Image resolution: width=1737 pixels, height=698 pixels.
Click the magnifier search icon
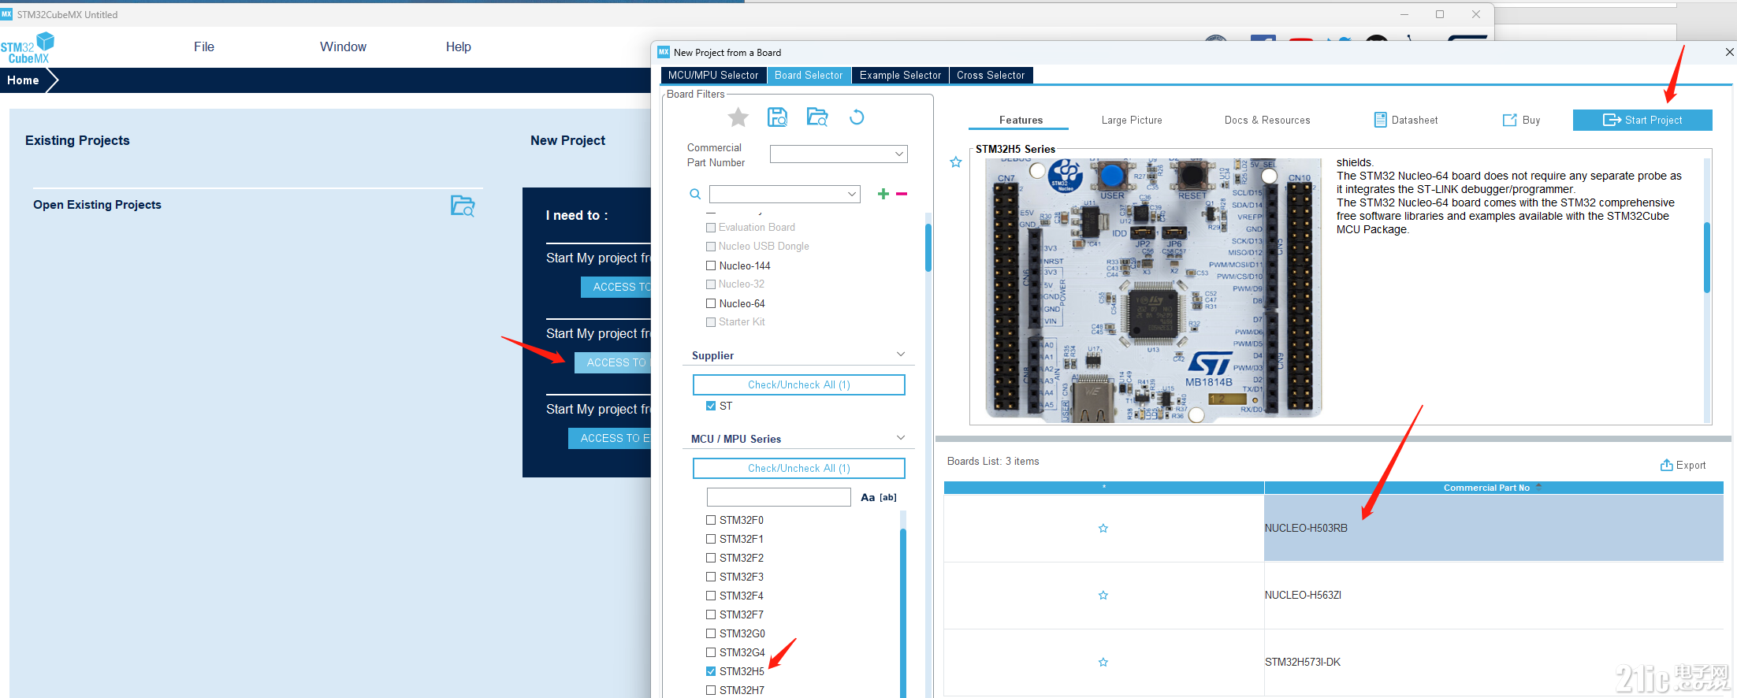point(695,194)
